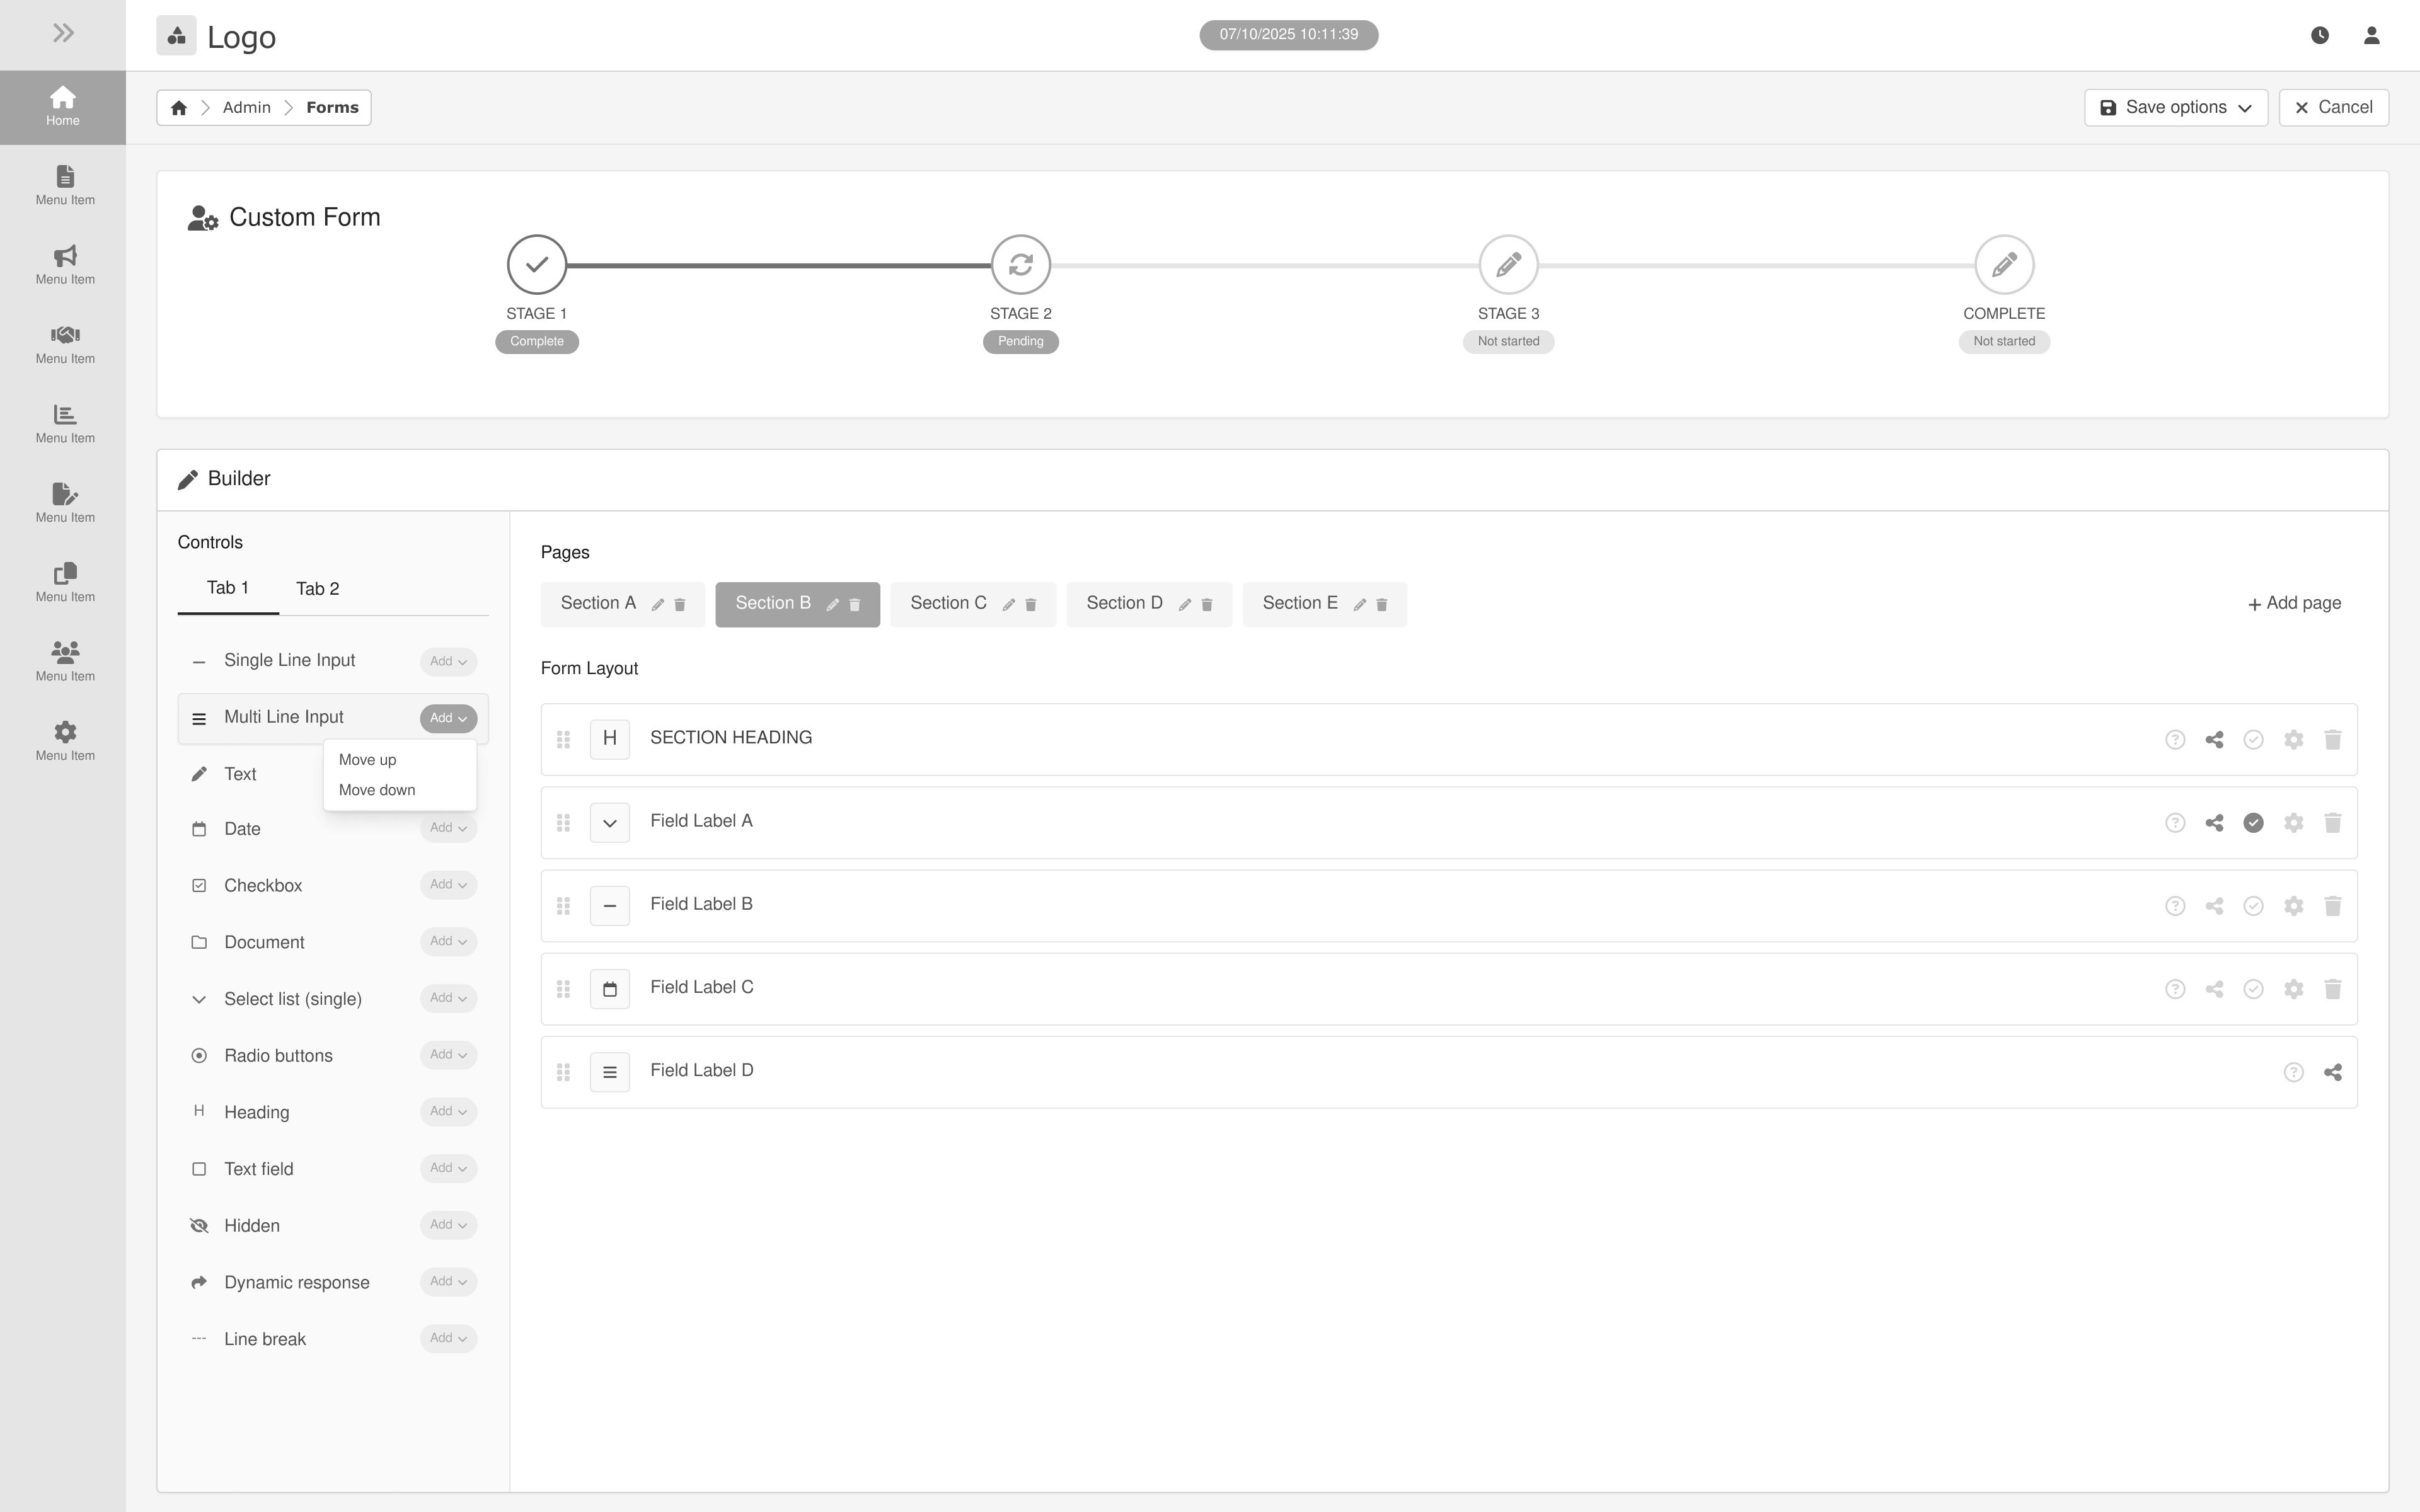This screenshot has height=1512, width=2420.
Task: Switch to Tab 1 in Controls
Action: 228,588
